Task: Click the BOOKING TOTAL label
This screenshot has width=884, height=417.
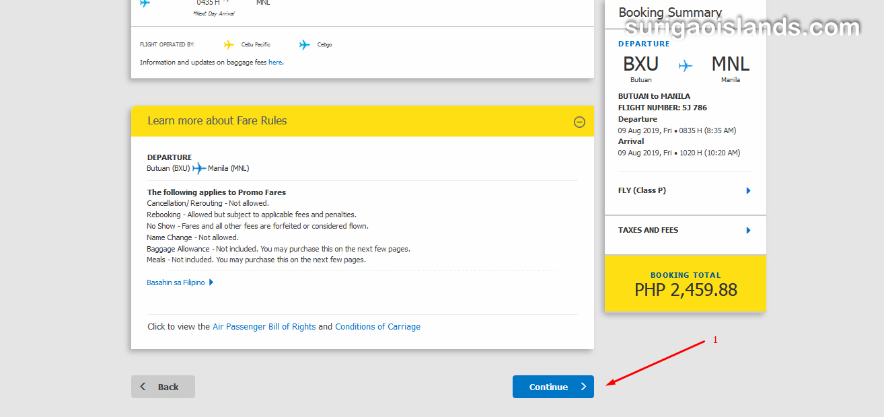Action: click(x=686, y=275)
